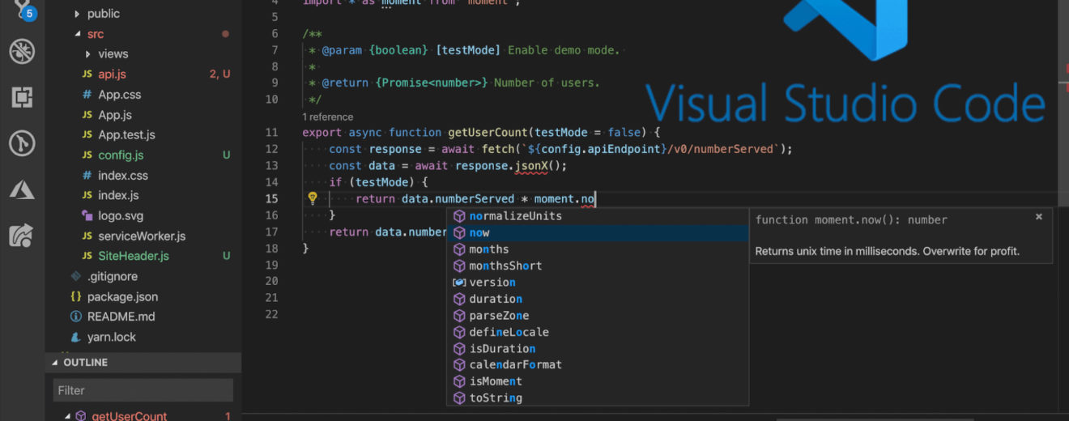Expand the public folder
This screenshot has width=1069, height=421.
103,14
